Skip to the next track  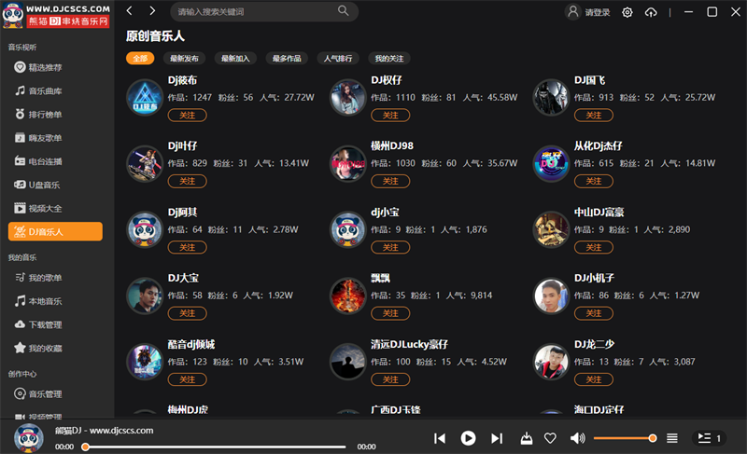point(497,438)
